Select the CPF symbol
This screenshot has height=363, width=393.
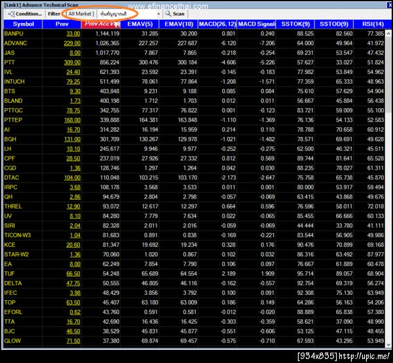click(10, 159)
